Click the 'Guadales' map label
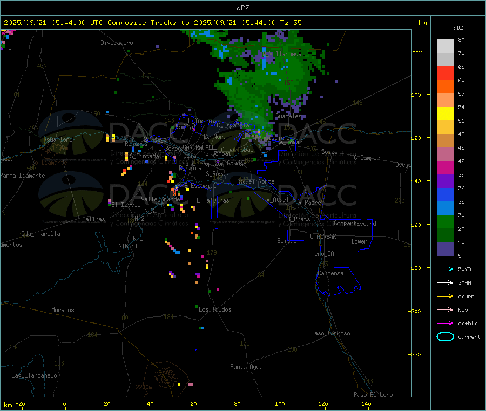Image resolution: width=486 pixels, height=411 pixels. (288, 116)
